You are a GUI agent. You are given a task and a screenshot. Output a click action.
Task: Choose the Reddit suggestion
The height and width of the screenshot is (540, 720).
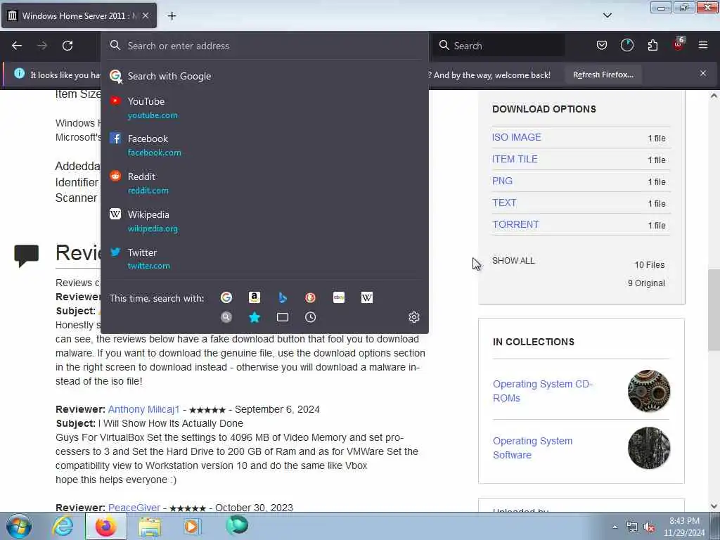tap(264, 184)
